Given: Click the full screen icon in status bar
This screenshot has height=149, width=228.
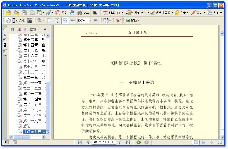Looking at the screenshot, I should point(7,142).
